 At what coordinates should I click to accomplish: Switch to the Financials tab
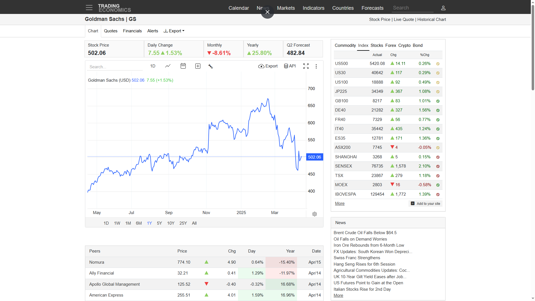tap(132, 31)
